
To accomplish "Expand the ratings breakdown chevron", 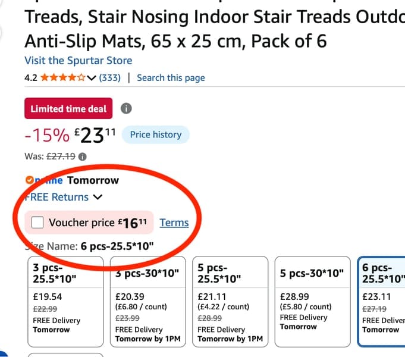I will 92,77.
